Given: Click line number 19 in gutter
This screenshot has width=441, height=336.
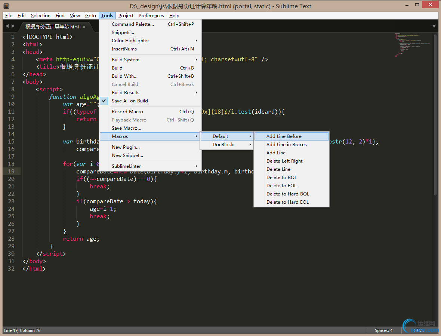Looking at the screenshot, I should [x=11, y=171].
